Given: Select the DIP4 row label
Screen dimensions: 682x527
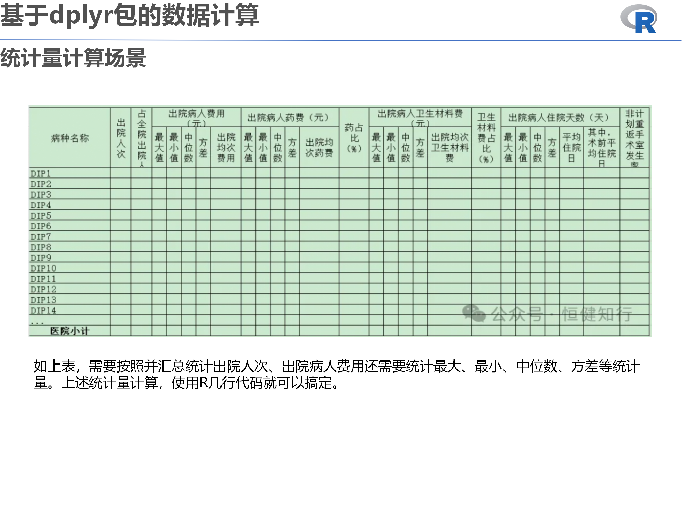Looking at the screenshot, I should tap(41, 205).
